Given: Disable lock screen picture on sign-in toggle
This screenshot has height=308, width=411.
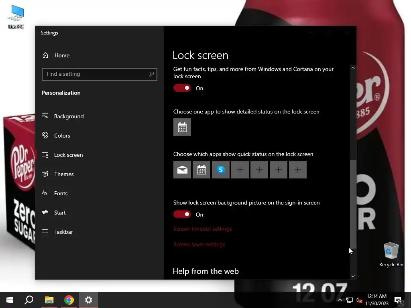Looking at the screenshot, I should pos(182,214).
